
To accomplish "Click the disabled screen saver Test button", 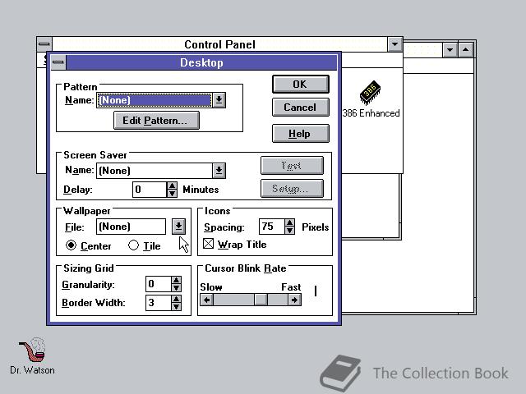I will tap(292, 166).
